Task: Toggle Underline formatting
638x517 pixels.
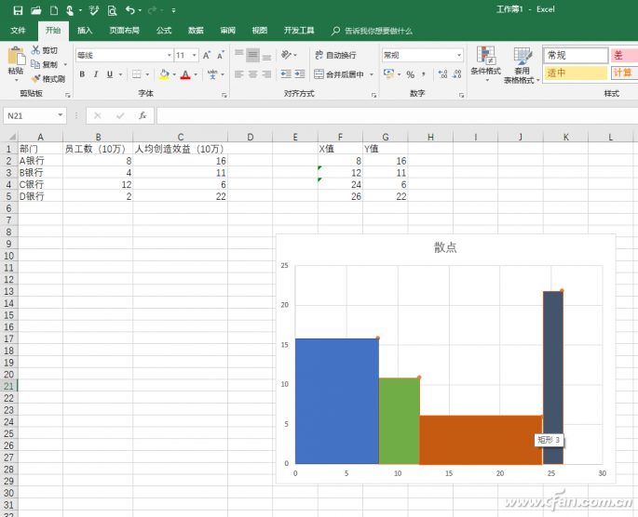Action: point(110,73)
